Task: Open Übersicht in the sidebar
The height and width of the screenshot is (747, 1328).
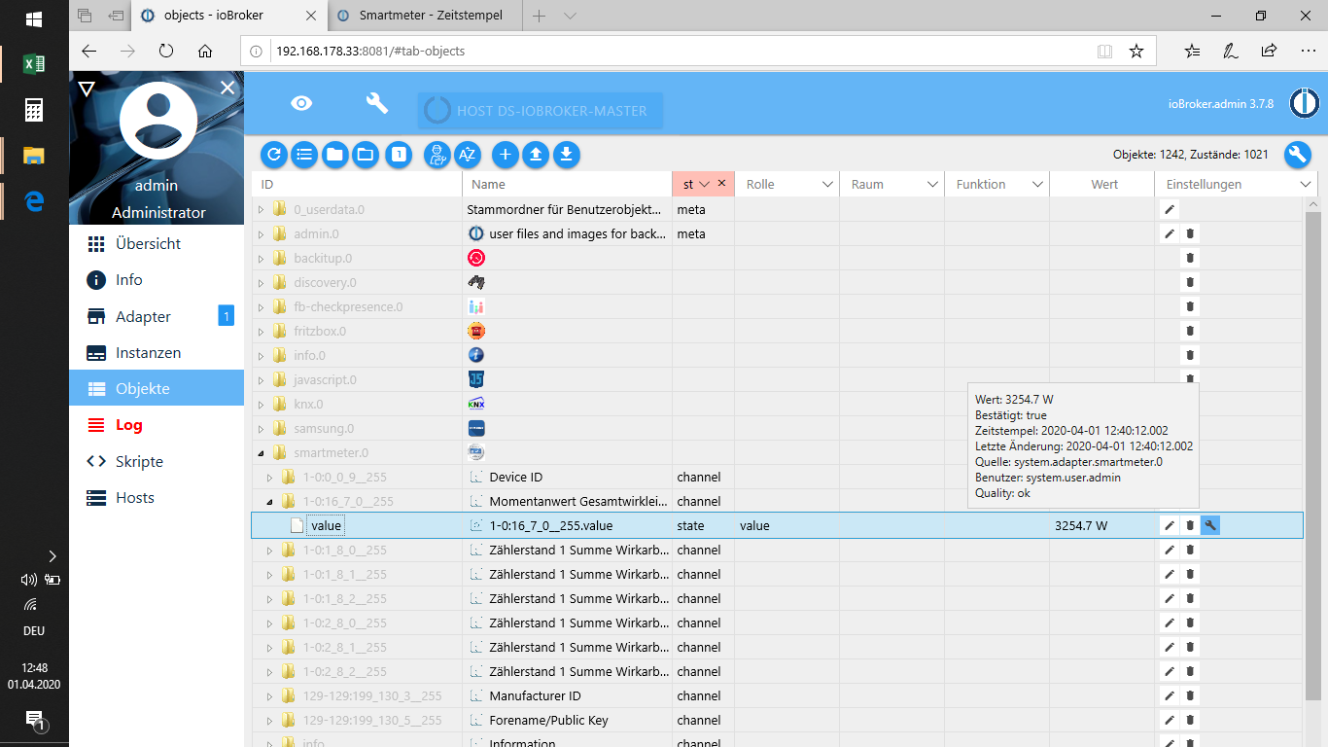Action: 157,243
